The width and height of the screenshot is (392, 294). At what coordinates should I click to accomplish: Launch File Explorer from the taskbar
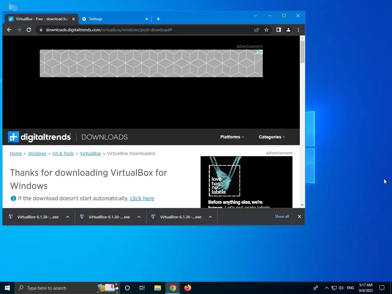point(157,288)
